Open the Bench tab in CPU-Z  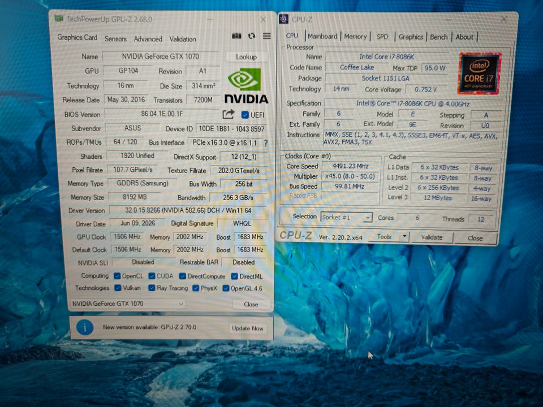439,37
